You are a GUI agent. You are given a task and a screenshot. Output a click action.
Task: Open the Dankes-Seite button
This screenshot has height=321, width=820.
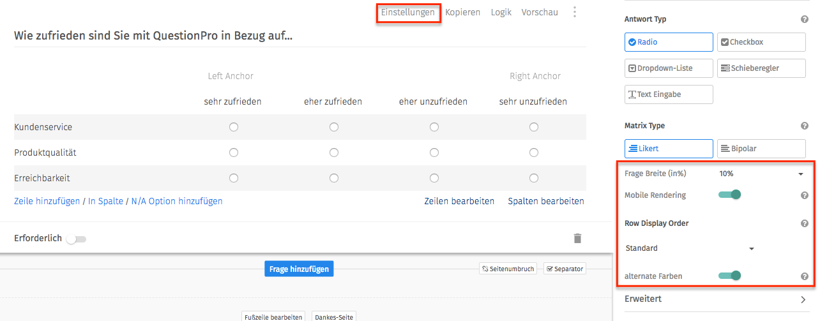pos(333,317)
